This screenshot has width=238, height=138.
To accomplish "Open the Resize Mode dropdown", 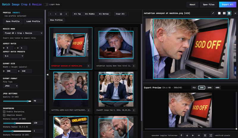I will 23,33.
